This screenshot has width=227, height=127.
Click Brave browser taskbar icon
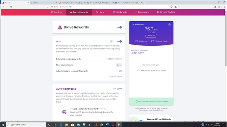[119, 125]
